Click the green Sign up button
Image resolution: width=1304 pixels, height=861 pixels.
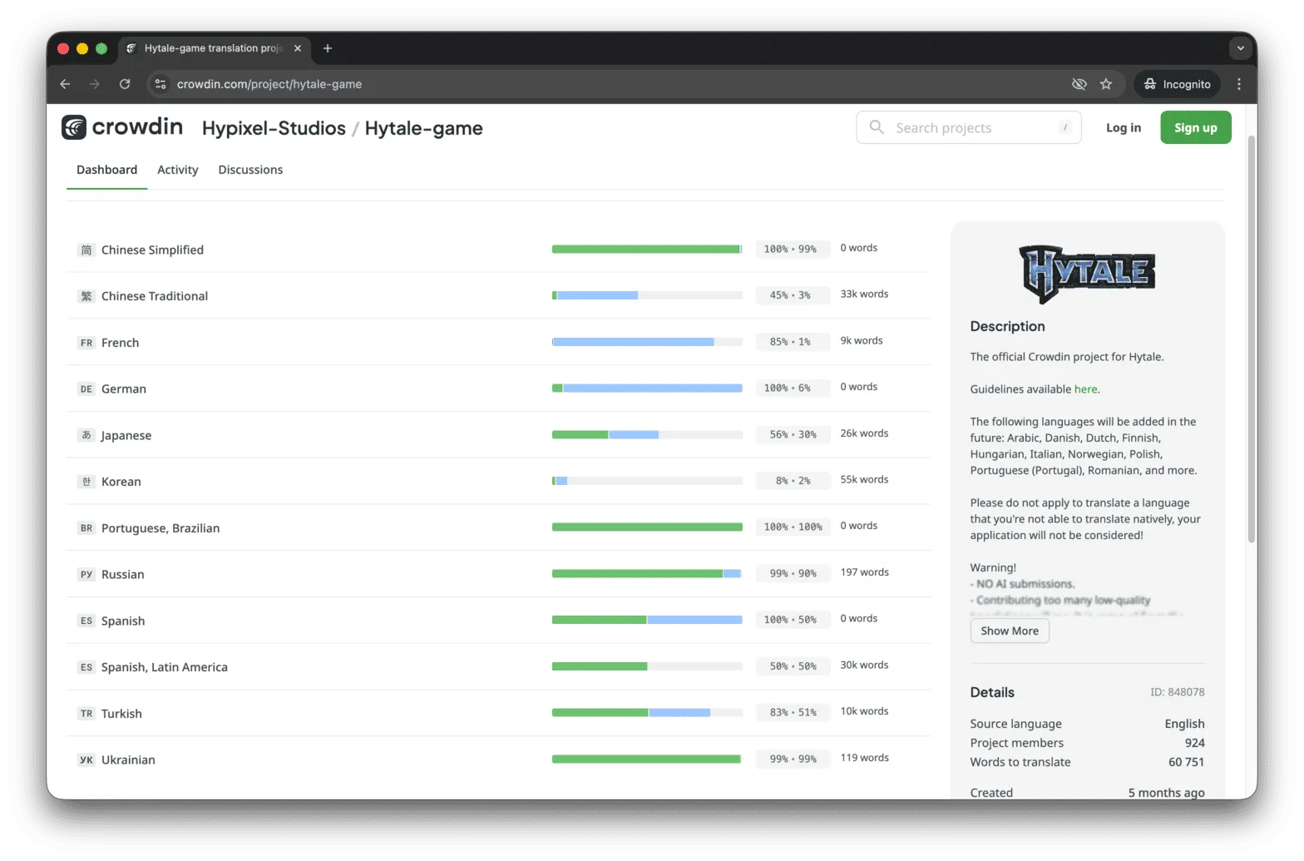coord(1195,128)
